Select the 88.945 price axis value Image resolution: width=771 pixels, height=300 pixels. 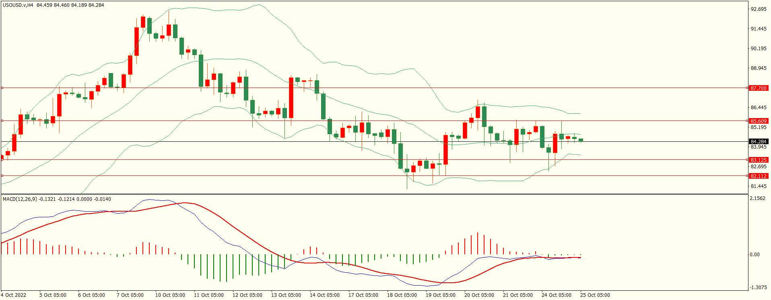(759, 68)
